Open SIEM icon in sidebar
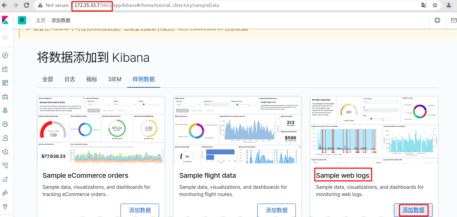457x217 pixels. 5,193
